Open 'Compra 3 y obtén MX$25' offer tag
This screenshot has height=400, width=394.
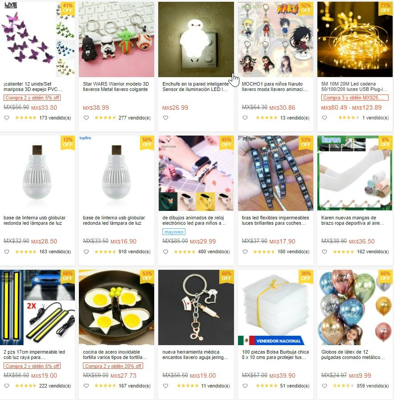(355, 98)
